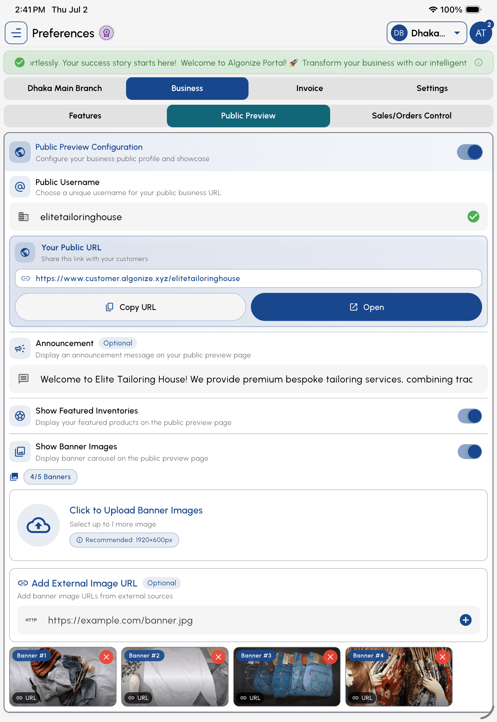Click the Open public URL button
The width and height of the screenshot is (497, 722).
coord(366,307)
